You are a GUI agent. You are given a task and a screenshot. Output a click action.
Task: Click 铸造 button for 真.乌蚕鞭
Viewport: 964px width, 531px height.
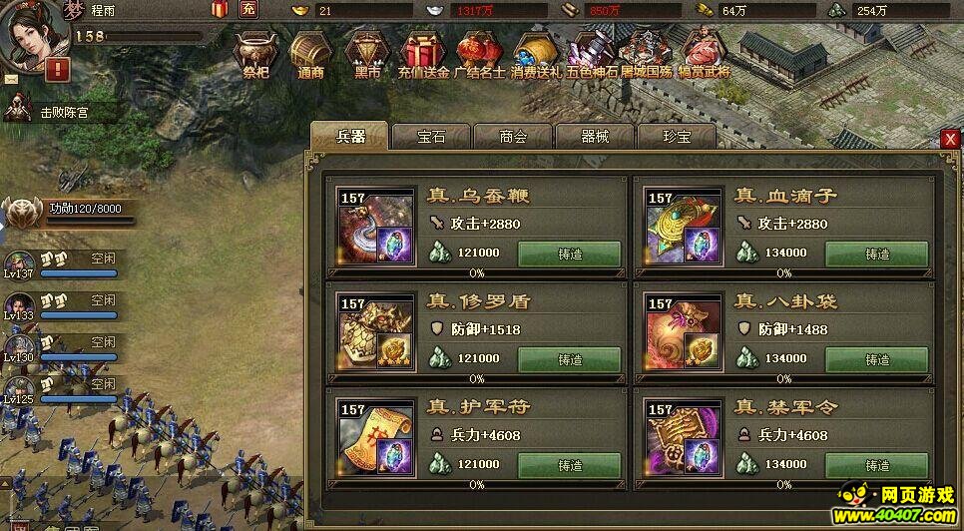[x=569, y=254]
